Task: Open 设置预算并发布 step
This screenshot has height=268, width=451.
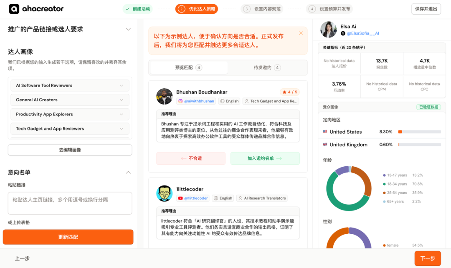Action: (x=329, y=9)
